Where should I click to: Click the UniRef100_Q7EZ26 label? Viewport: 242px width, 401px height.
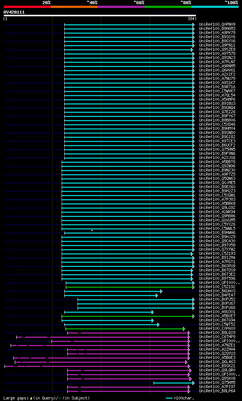point(217,112)
